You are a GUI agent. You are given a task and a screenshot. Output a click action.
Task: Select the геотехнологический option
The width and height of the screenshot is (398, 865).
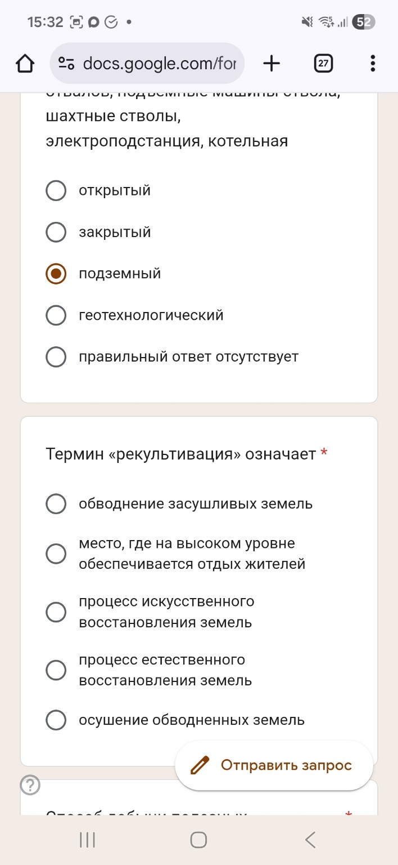[56, 315]
